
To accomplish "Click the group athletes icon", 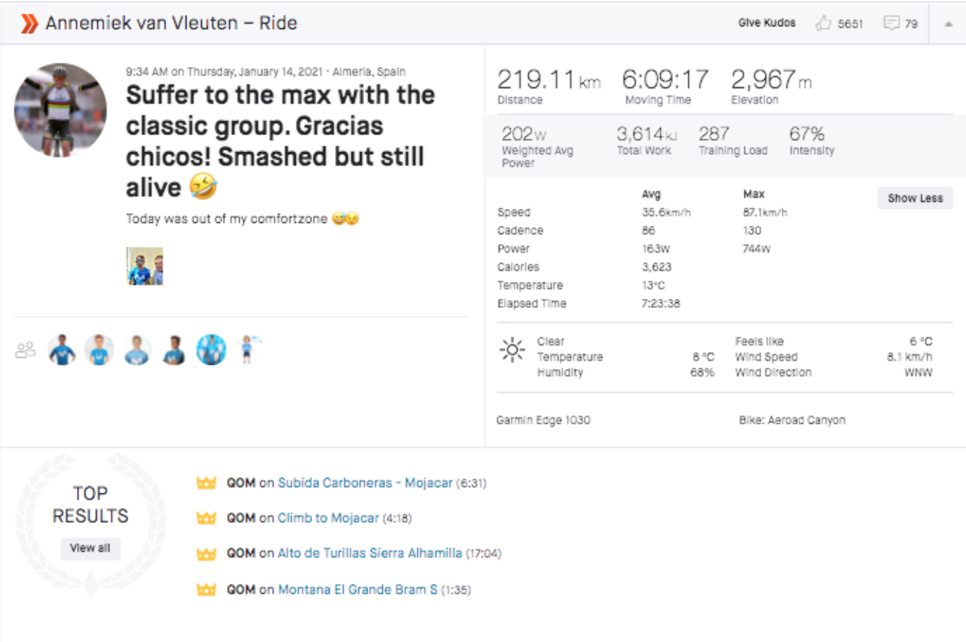I will (25, 350).
